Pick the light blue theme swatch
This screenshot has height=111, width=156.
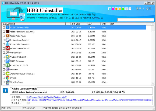click(110, 9)
